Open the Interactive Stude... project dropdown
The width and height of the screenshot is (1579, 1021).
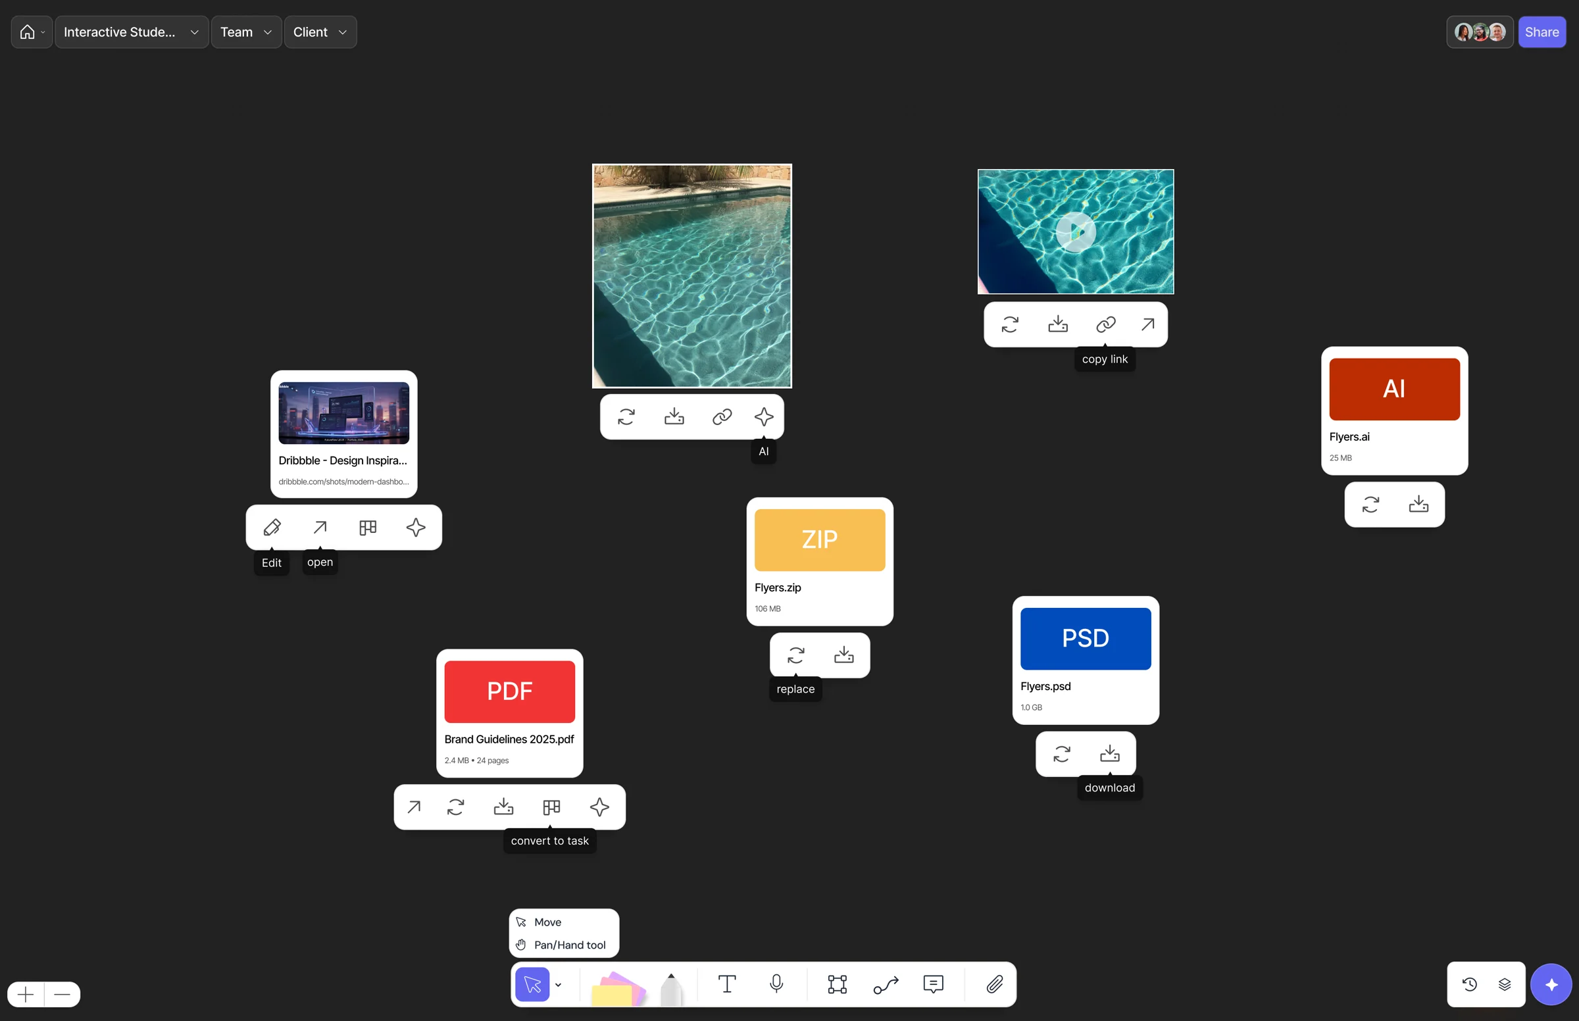[x=131, y=32]
